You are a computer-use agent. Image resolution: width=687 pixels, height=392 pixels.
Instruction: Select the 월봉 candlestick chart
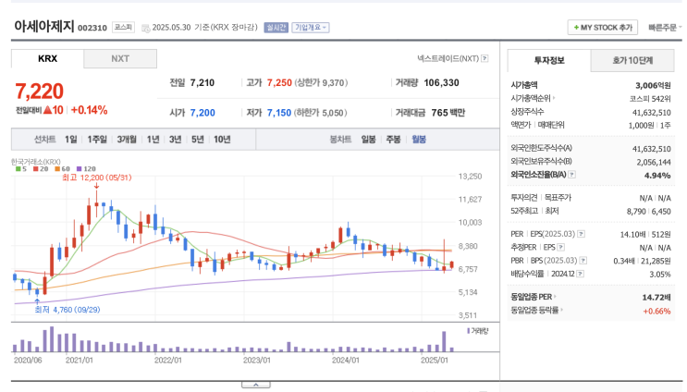[419, 140]
